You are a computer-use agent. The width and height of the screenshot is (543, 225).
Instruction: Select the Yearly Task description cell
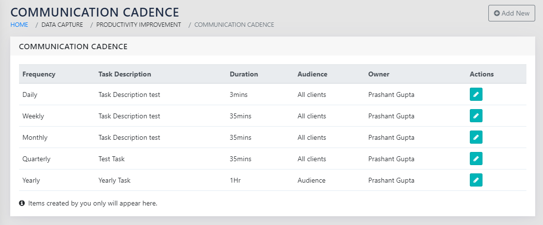[115, 180]
